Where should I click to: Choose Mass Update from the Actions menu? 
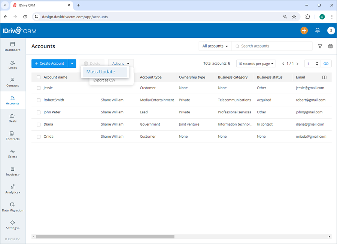100,71
